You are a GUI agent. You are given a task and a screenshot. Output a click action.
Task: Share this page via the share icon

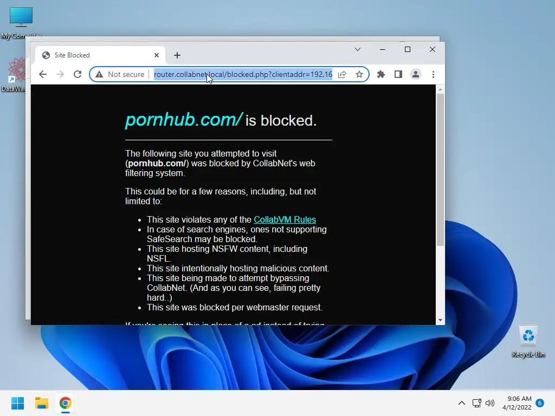click(x=342, y=74)
